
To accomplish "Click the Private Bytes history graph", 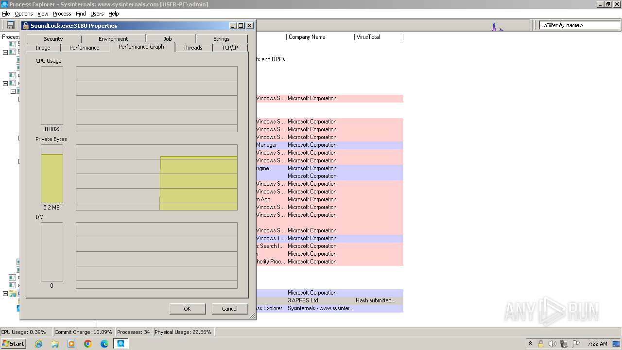I will pos(156,177).
